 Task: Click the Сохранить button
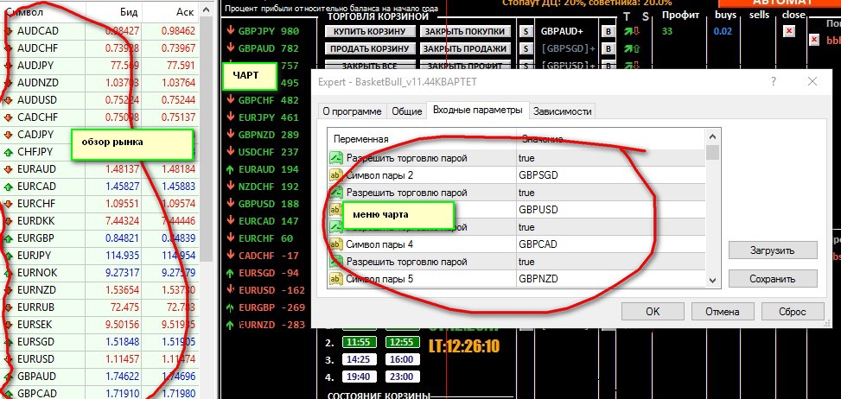[772, 279]
